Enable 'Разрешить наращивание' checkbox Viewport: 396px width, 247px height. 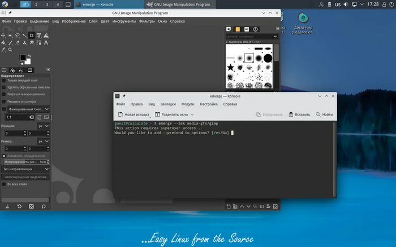(x=4, y=94)
